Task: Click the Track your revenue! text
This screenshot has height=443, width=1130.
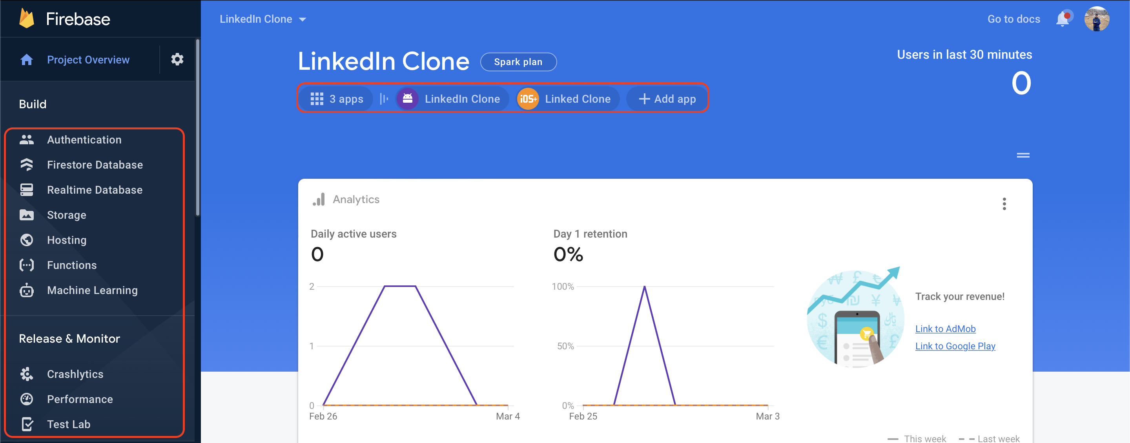Action: click(x=959, y=297)
